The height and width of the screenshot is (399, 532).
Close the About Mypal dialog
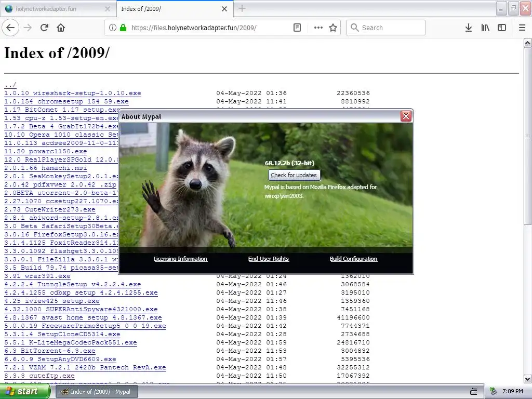(406, 116)
